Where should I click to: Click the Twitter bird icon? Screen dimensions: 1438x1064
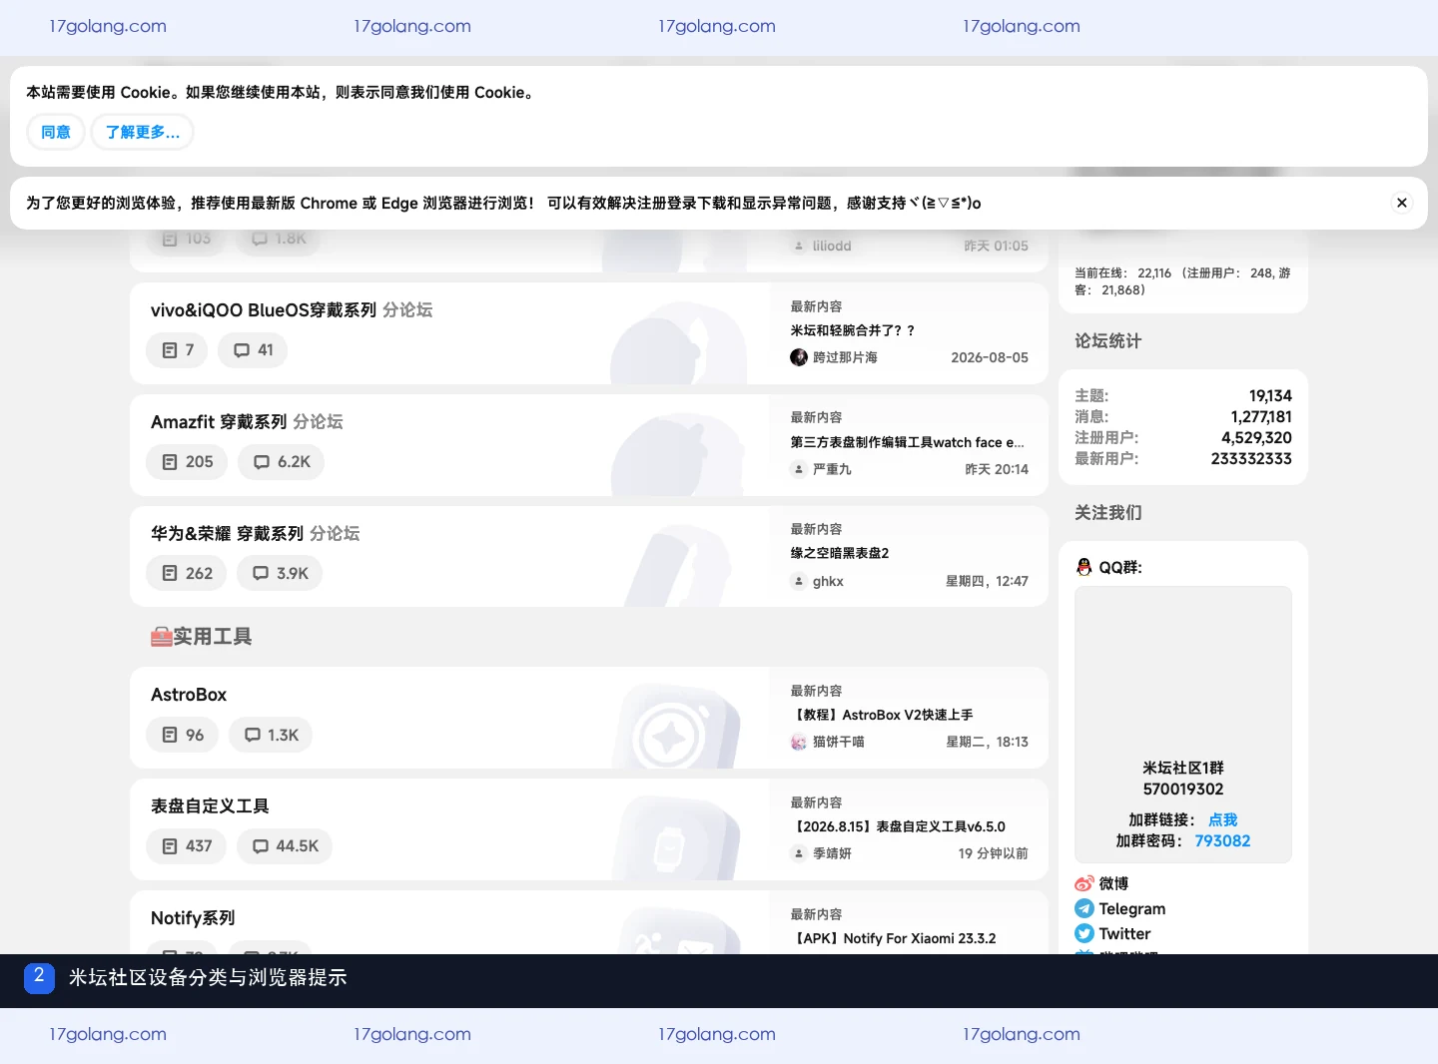coord(1084,933)
